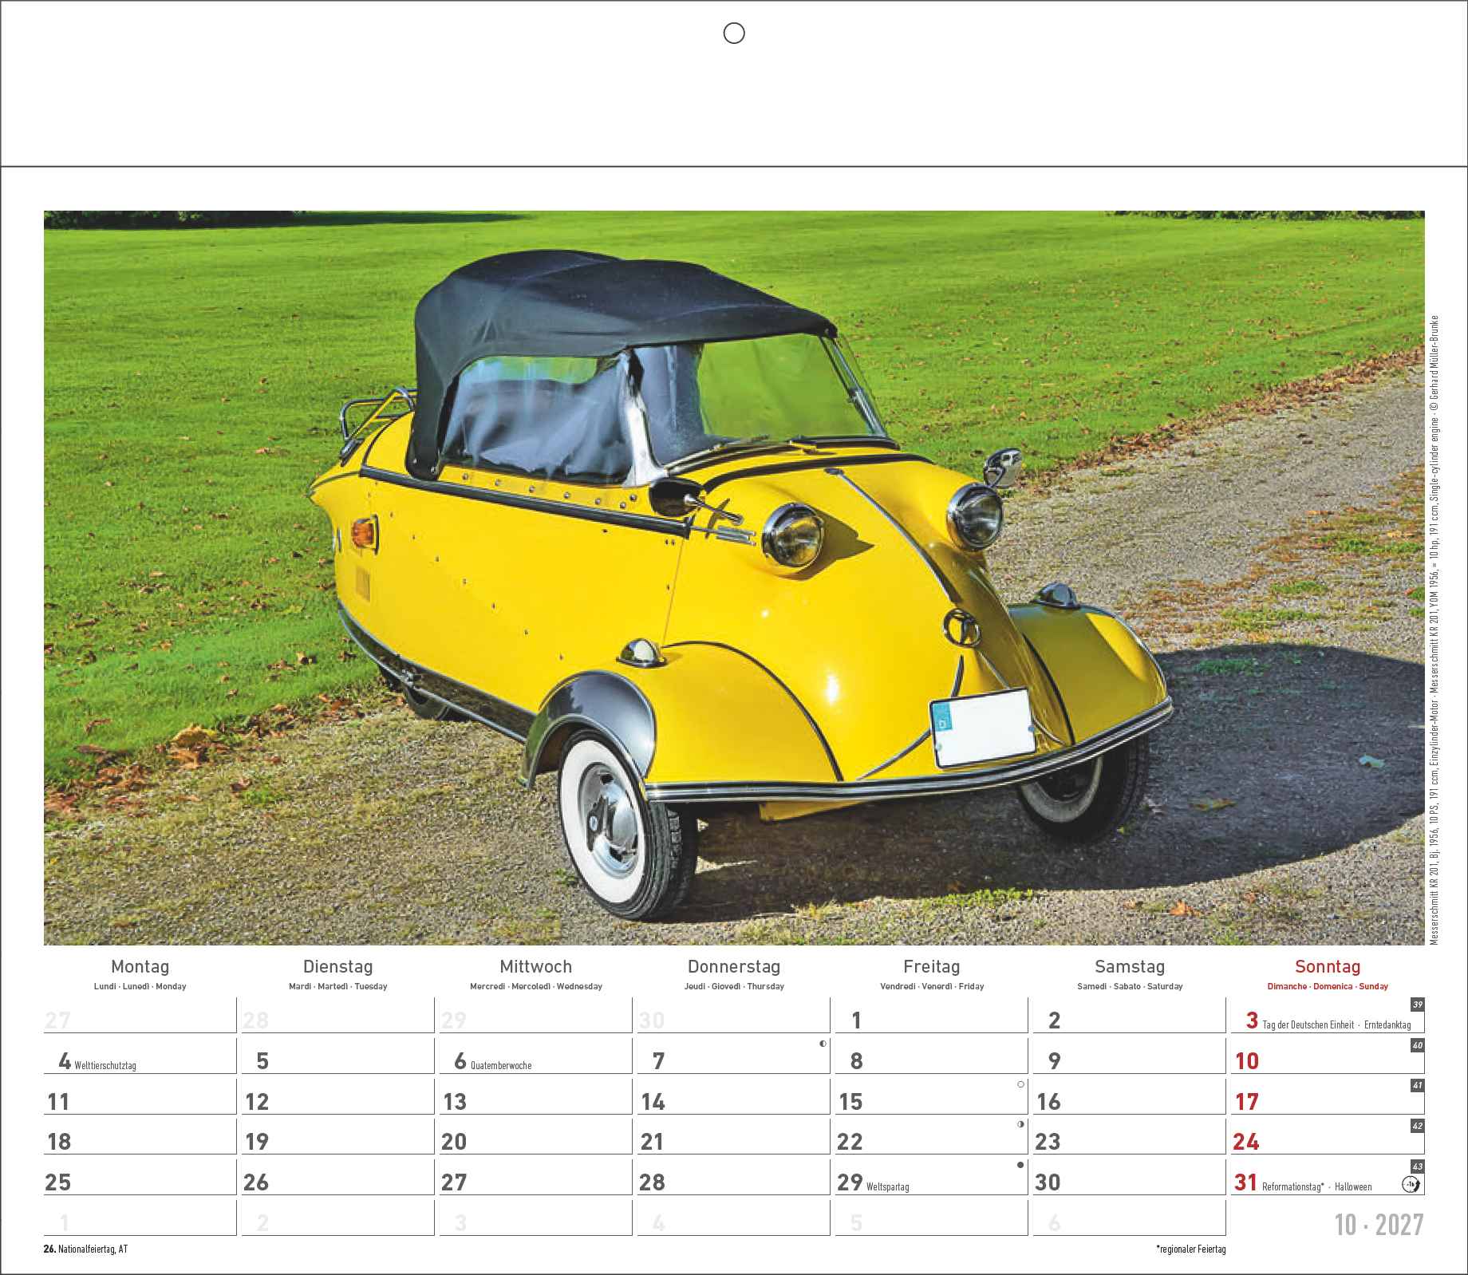Select Monday date 25
Image resolution: width=1468 pixels, height=1275 pixels.
click(x=58, y=1182)
